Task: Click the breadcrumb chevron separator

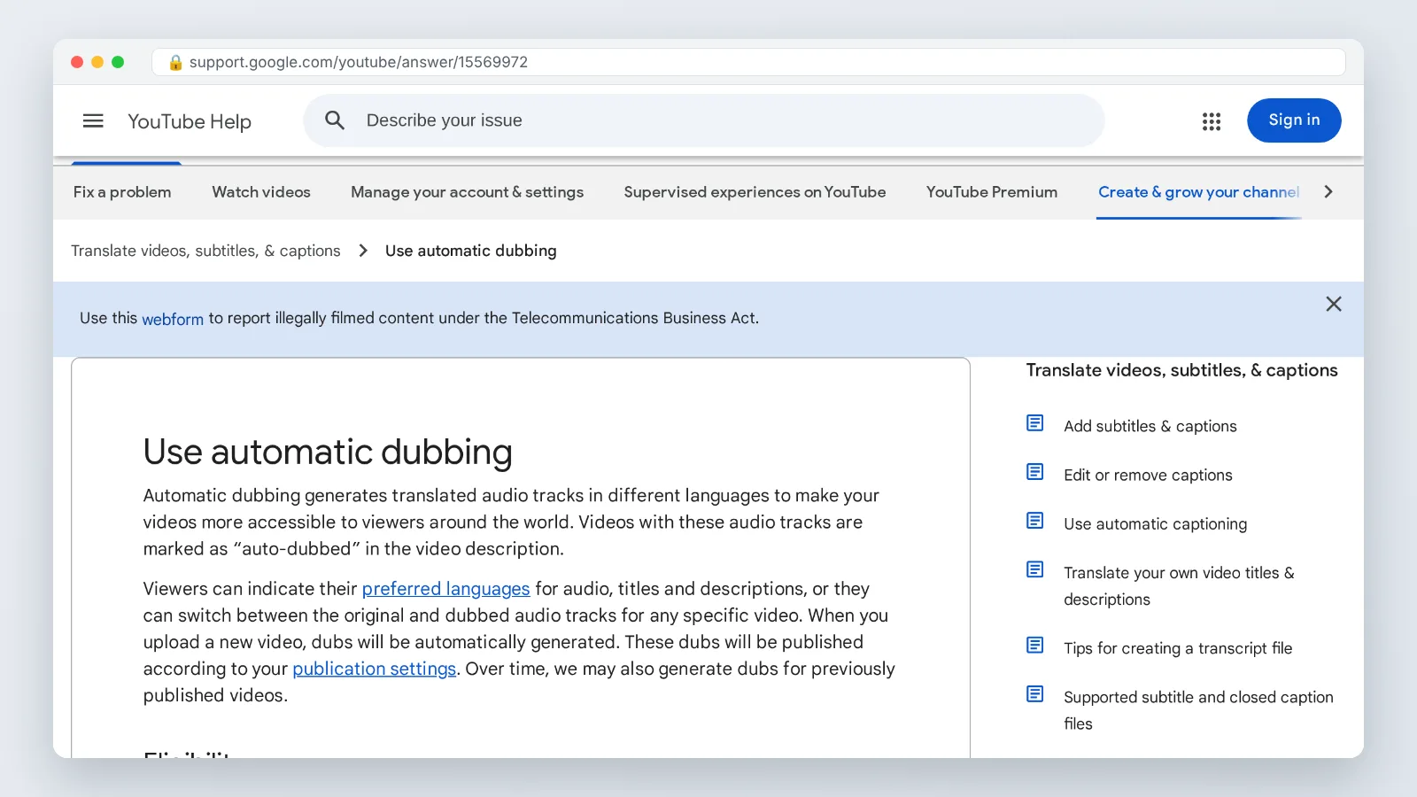Action: click(x=362, y=251)
